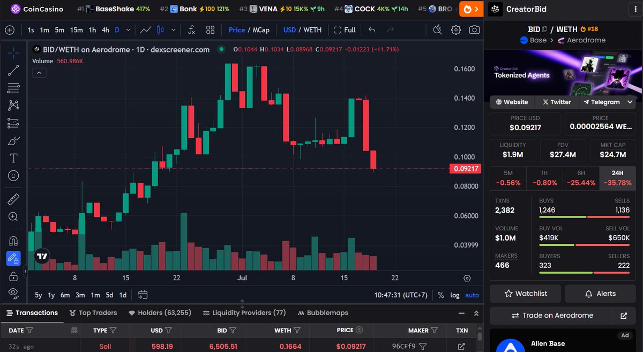643x352 pixels.
Task: Click Trade on Aerodrome
Action: point(552,316)
